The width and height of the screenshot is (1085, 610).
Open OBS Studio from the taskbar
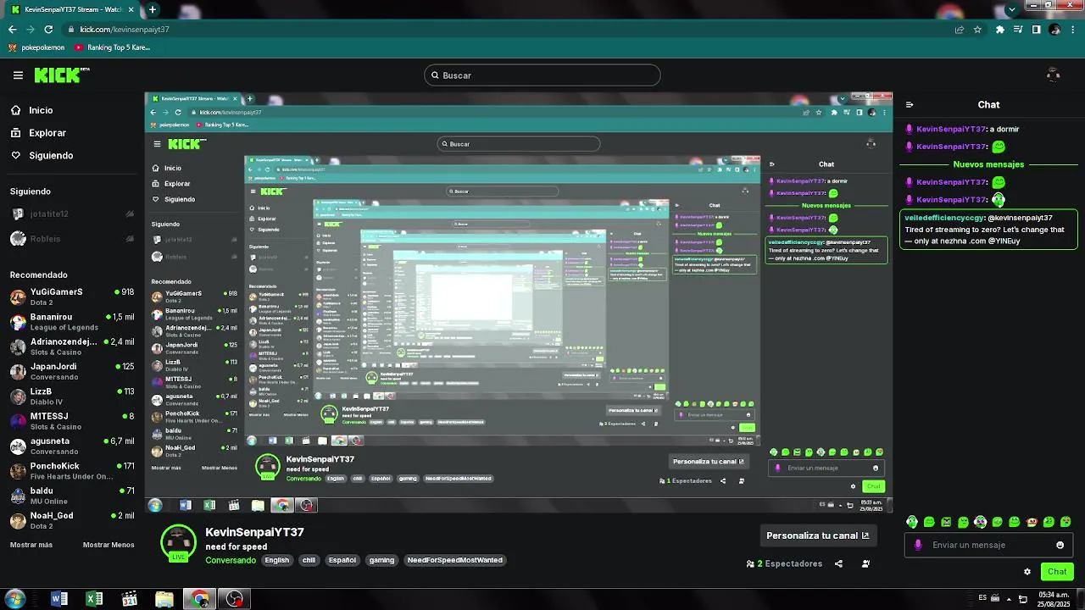coord(235,600)
